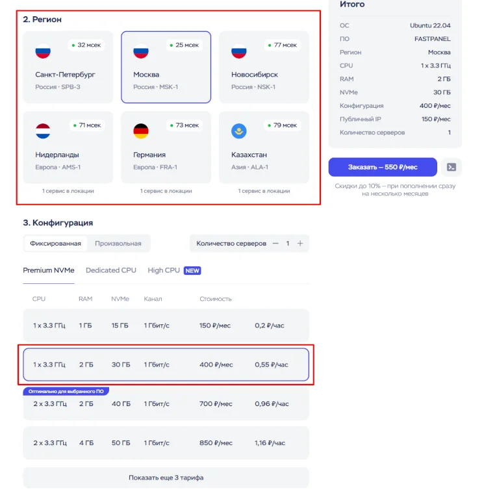
Task: Select the 2 x 3.3 ГГц 700 ₽/мес tariff
Action: tap(166, 403)
